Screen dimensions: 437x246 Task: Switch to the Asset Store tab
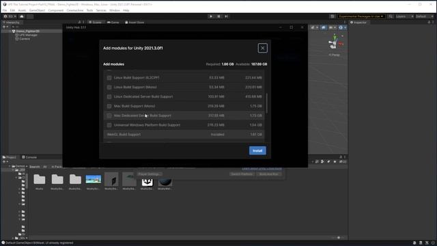pos(135,23)
